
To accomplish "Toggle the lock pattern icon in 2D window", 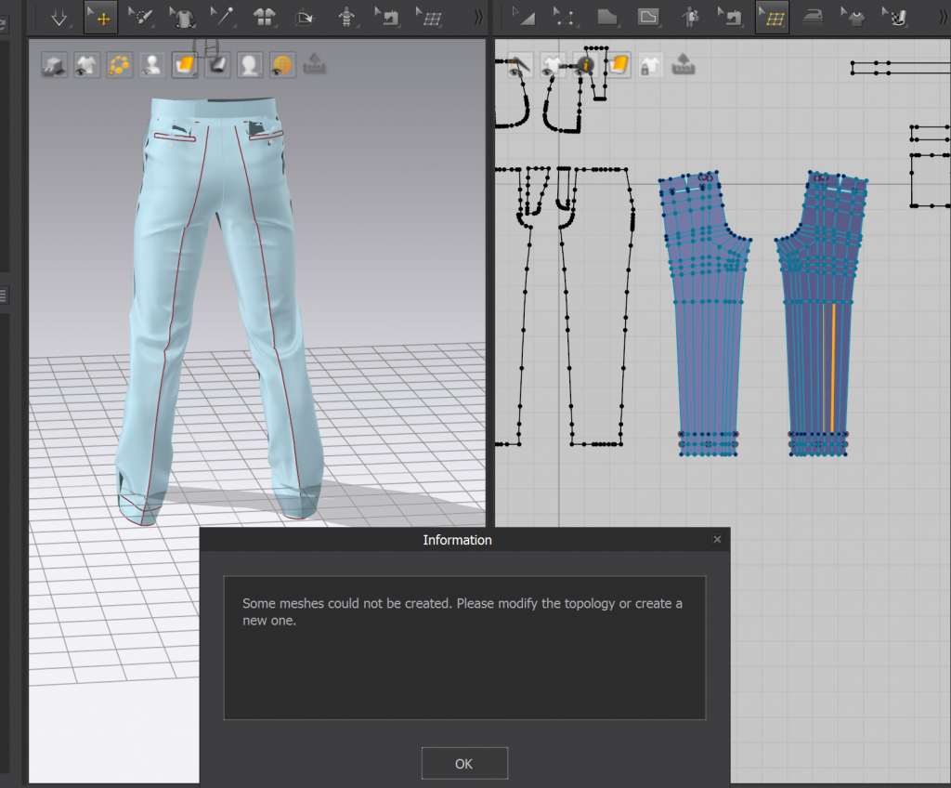I will 650,65.
